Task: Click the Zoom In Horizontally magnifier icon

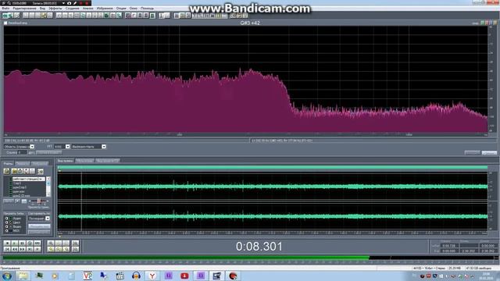Action: (x=51, y=244)
